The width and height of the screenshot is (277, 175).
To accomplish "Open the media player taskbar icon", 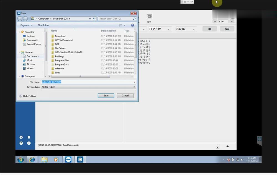I will (x=56, y=160).
